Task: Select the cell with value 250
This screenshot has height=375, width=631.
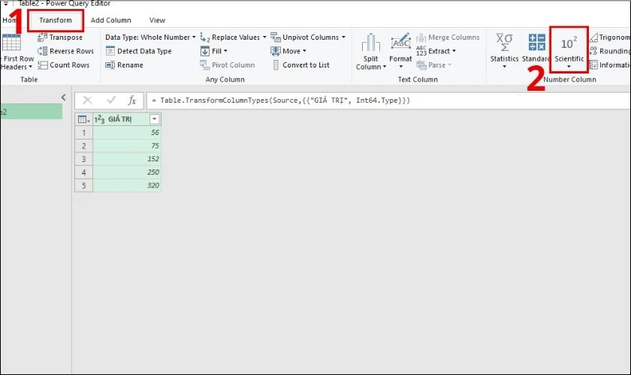Action: point(127,172)
